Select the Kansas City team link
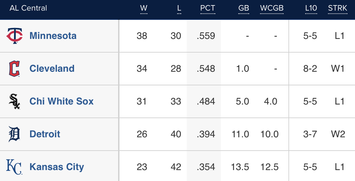This screenshot has width=355, height=181. click(57, 167)
